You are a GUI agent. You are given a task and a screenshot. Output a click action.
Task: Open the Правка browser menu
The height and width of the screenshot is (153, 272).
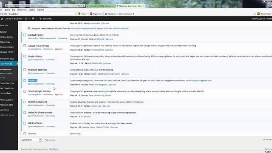[x=7, y=10]
